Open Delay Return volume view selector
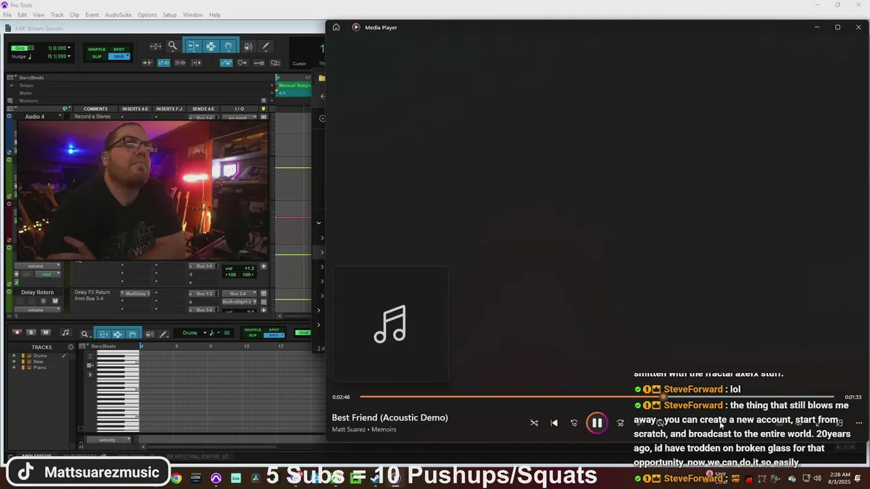This screenshot has width=870, height=489. coord(39,310)
